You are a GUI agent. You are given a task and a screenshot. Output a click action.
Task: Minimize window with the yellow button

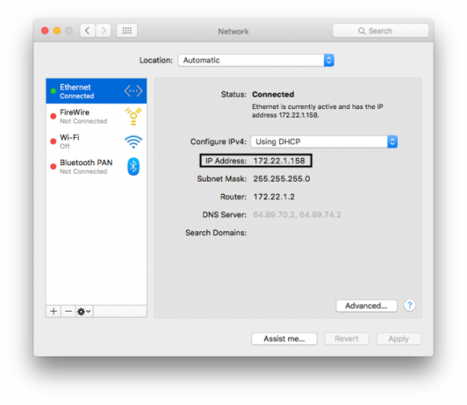point(57,30)
